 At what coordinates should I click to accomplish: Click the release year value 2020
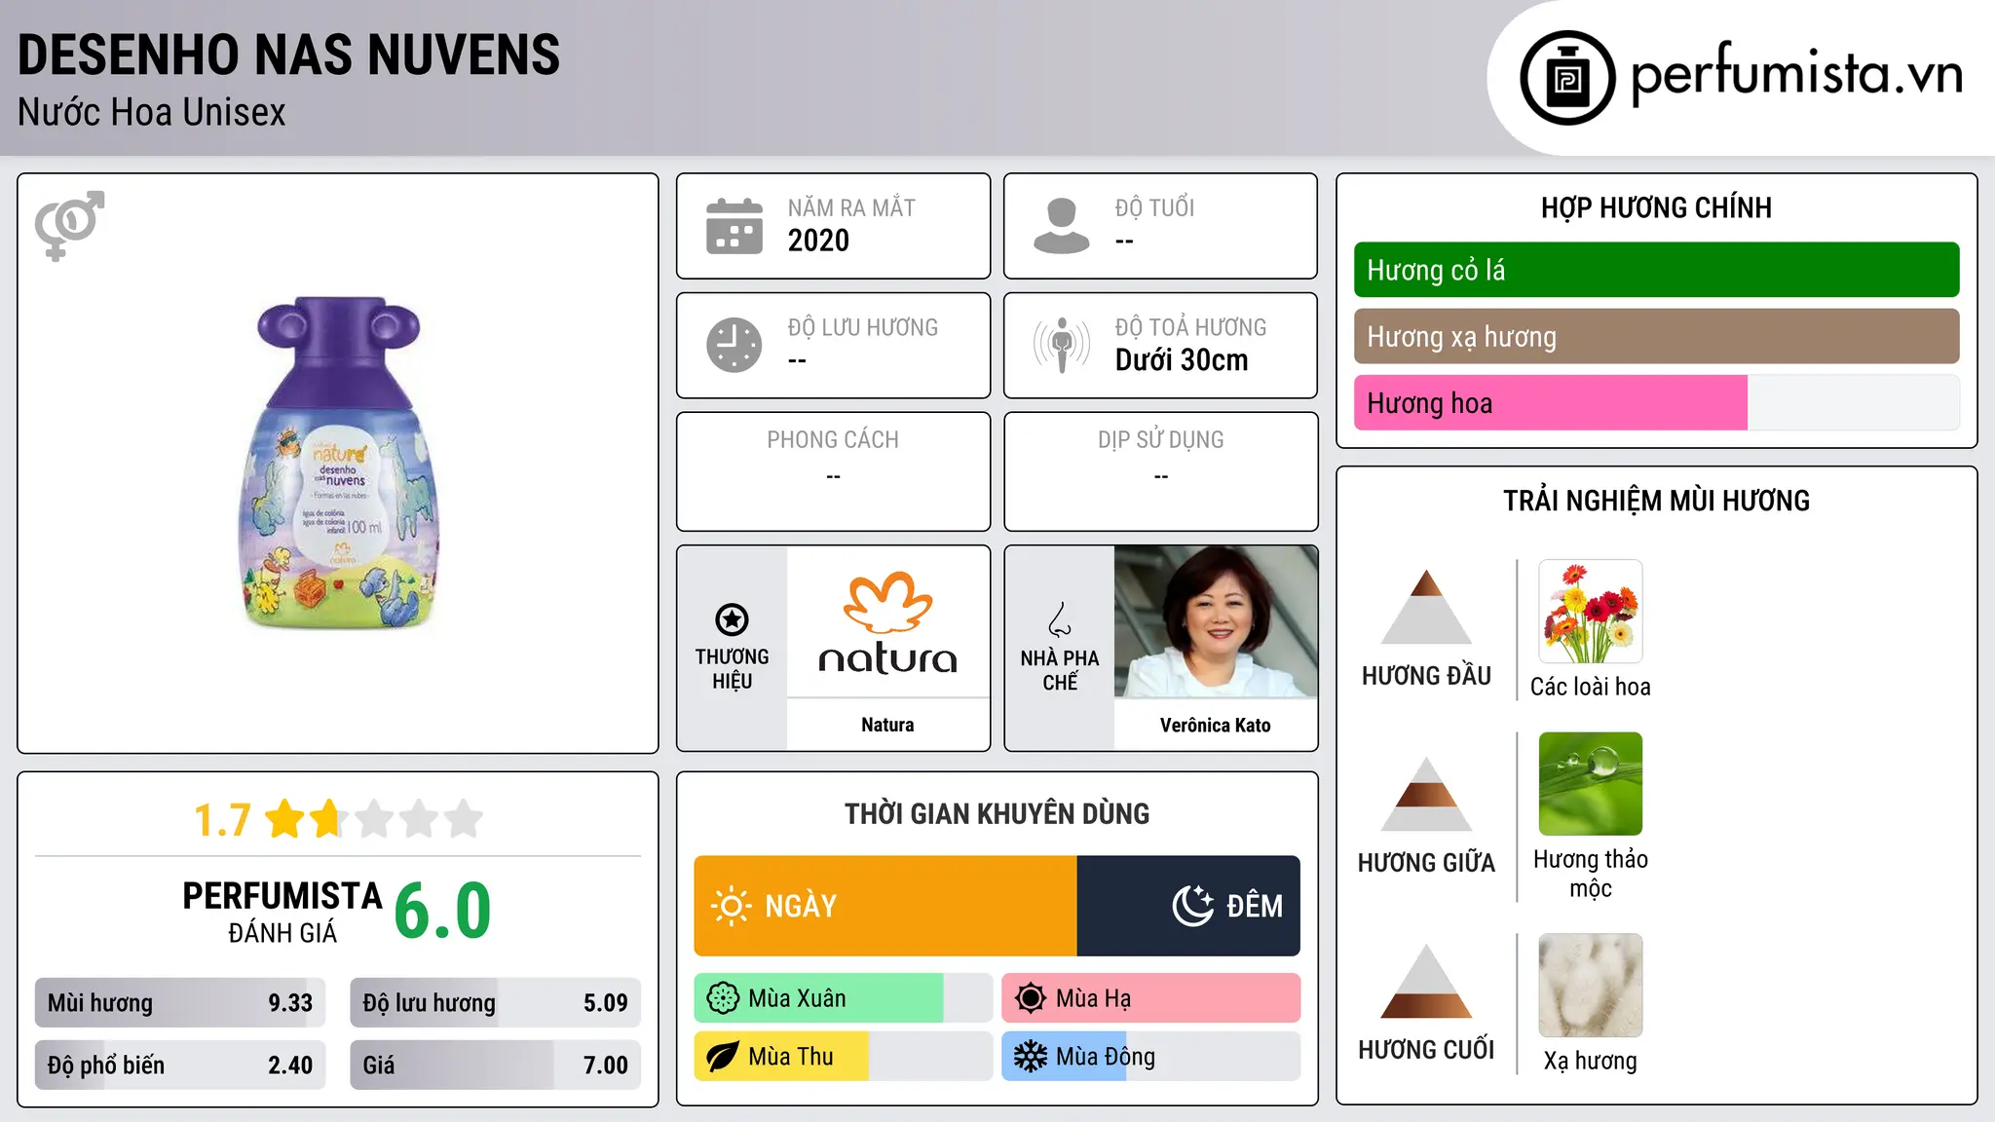tap(818, 241)
